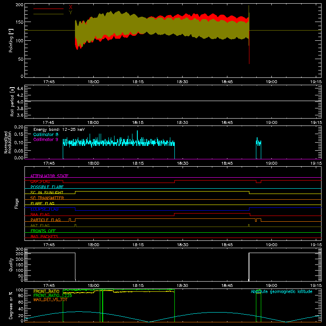Click the "Quality" axis title
The width and height of the screenshot is (326, 326).
11,264
